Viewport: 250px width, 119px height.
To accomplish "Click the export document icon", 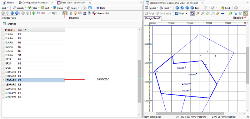I will pos(230,13).
